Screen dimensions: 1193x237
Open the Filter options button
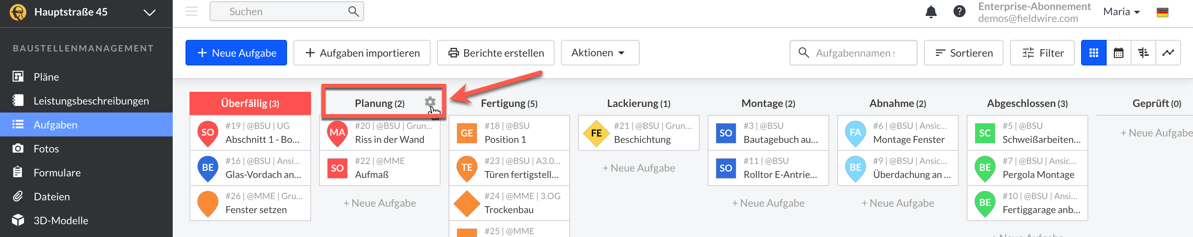[1042, 53]
